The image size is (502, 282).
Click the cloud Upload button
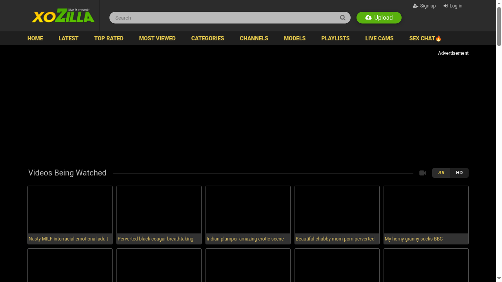point(379,18)
